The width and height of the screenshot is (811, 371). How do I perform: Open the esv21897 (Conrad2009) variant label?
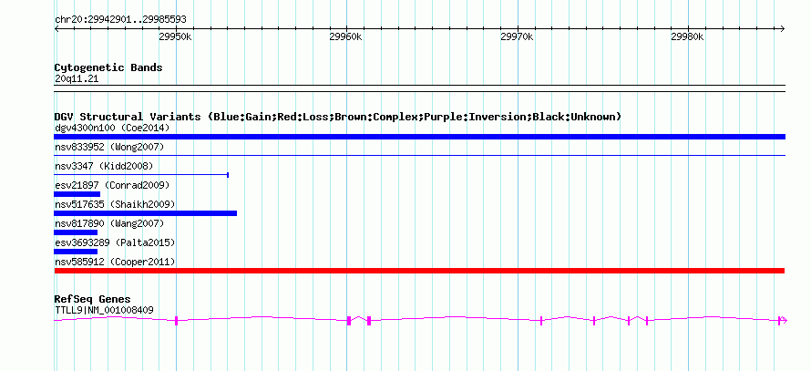coord(112,185)
